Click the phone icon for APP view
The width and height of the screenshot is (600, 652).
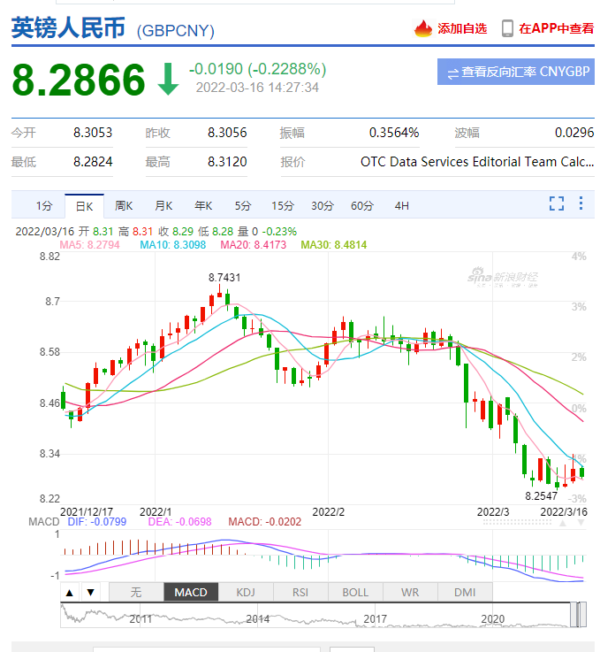pos(507,28)
